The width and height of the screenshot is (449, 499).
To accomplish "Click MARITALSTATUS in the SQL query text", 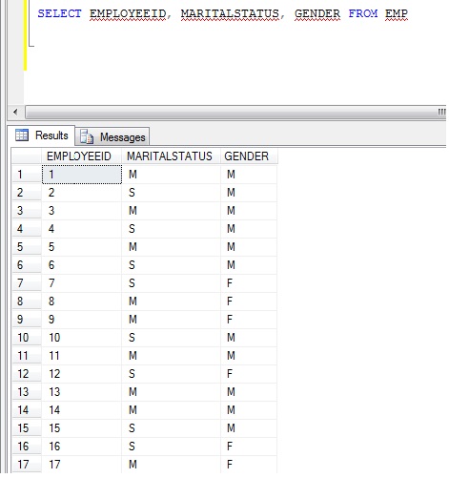I will [230, 13].
